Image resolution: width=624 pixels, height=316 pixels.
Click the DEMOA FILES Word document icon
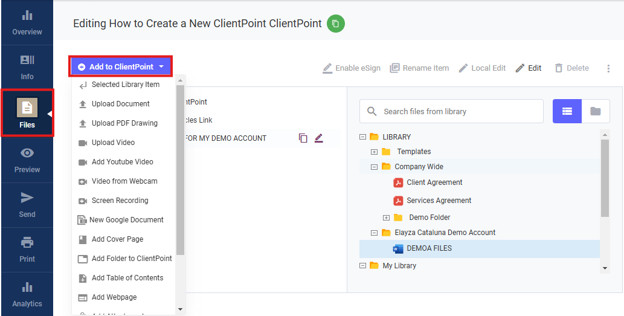pyautogui.click(x=398, y=248)
